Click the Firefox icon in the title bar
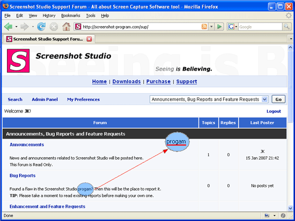295x221 pixels. 6,6
